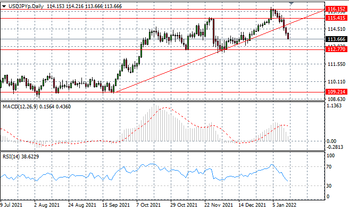The height and width of the screenshot is (211, 349).
Task: Click the 15 Sep 2021 date label
Action: (116, 205)
